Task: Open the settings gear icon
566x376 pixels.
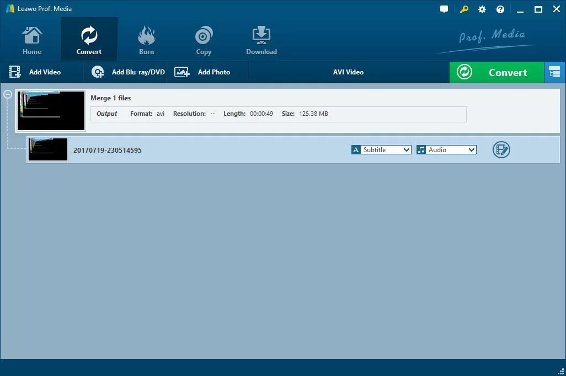Action: tap(482, 9)
